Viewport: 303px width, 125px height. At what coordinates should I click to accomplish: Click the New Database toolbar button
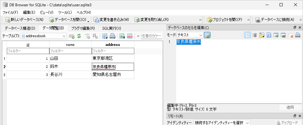click(24, 19)
